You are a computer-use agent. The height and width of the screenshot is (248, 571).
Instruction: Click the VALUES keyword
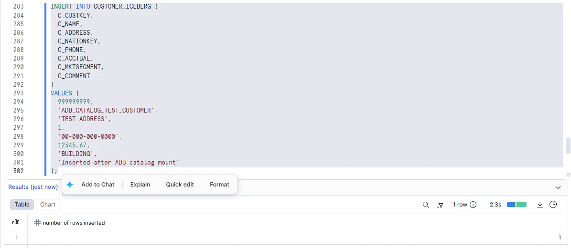click(x=61, y=93)
